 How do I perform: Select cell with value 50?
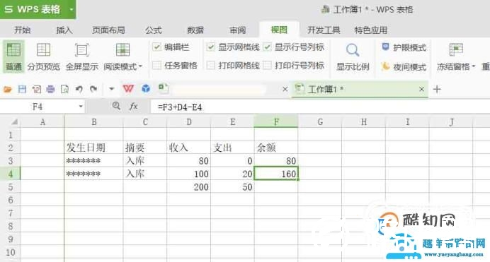pos(232,186)
